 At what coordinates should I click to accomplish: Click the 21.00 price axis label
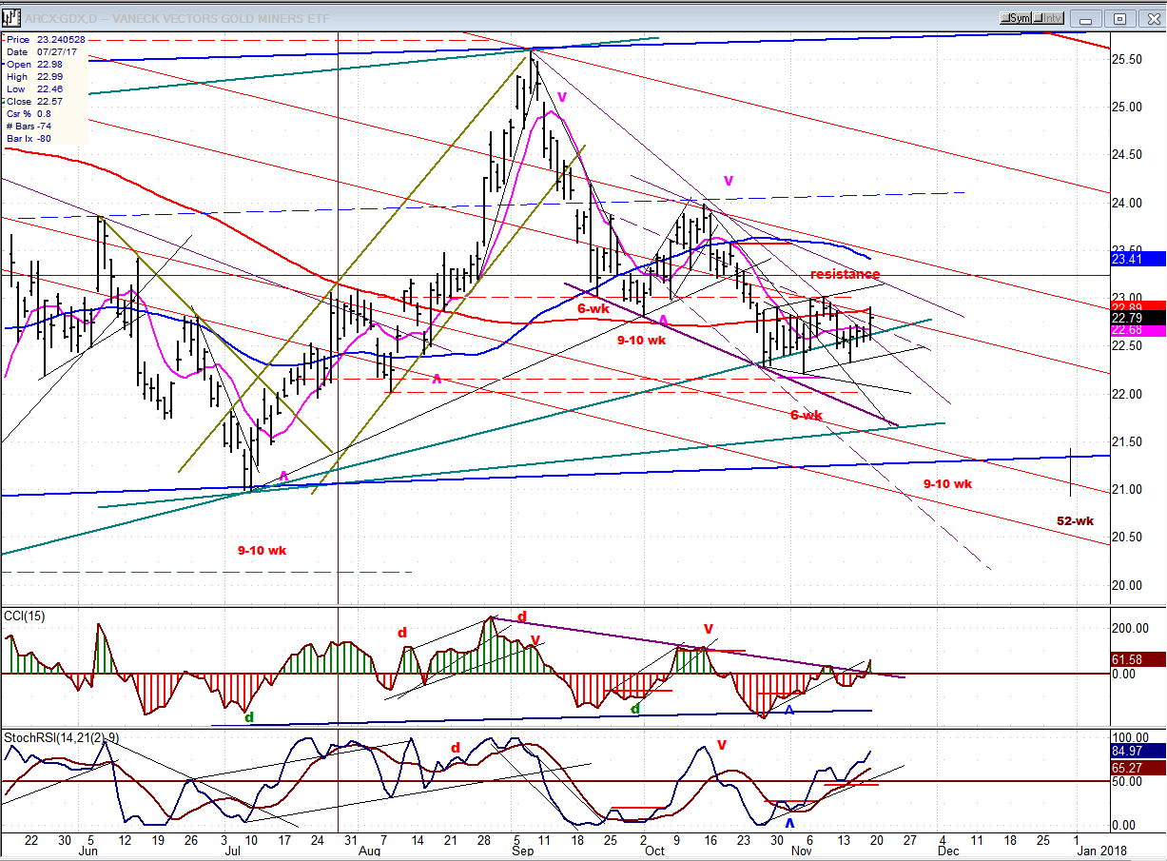1127,489
